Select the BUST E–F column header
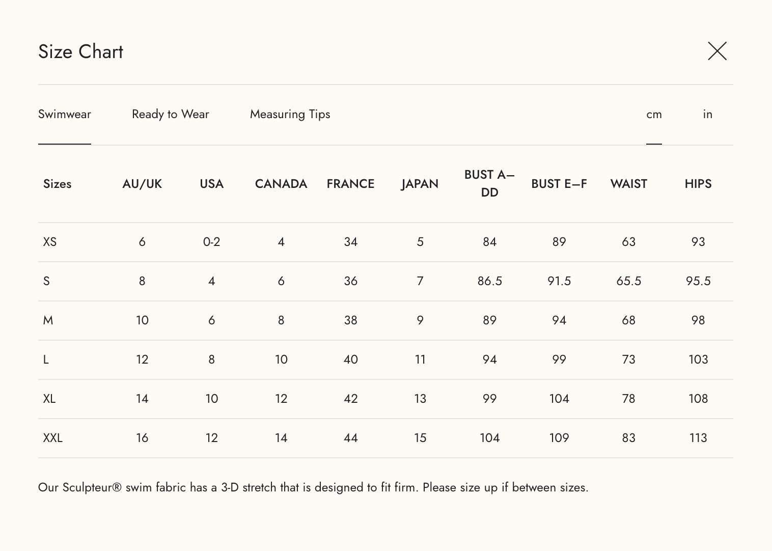772x551 pixels. click(559, 184)
